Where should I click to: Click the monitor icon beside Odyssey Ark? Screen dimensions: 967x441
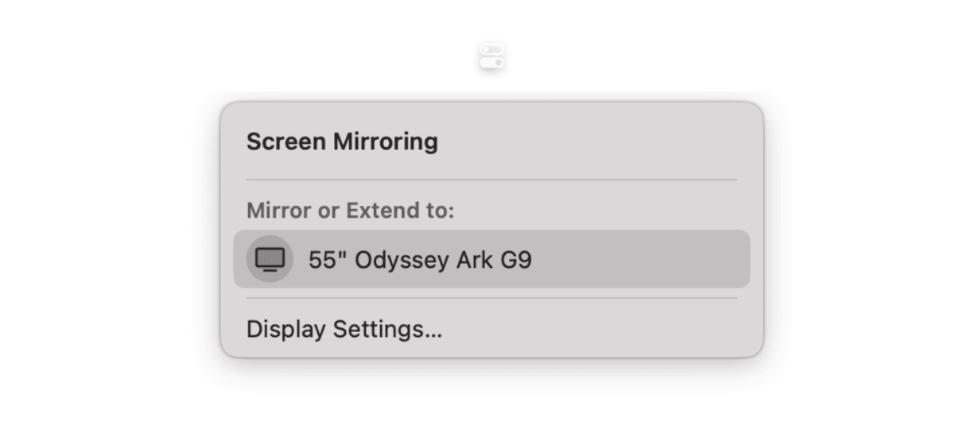point(270,259)
